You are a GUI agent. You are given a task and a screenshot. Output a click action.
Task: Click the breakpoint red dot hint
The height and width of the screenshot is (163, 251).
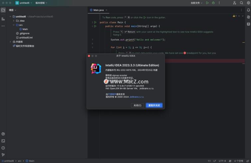(x=185, y=53)
